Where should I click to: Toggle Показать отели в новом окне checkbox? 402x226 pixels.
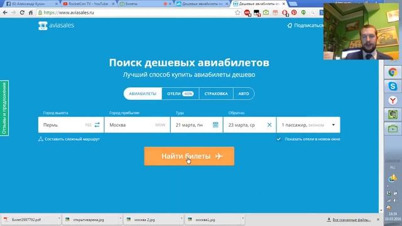(279, 139)
